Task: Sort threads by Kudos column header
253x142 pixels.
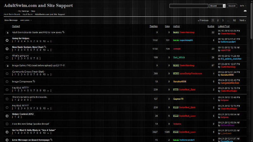Action: coord(211,26)
